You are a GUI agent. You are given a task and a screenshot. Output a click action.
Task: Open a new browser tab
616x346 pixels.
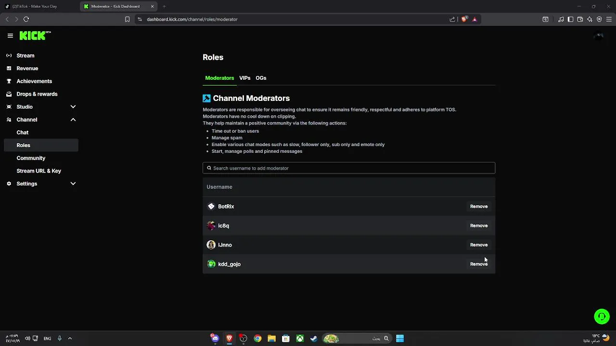(x=164, y=6)
